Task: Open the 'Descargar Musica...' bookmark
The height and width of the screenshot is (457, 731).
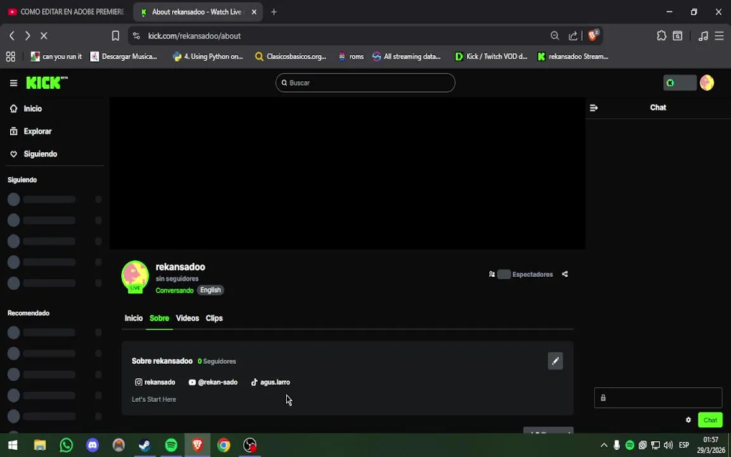Action: pyautogui.click(x=124, y=56)
